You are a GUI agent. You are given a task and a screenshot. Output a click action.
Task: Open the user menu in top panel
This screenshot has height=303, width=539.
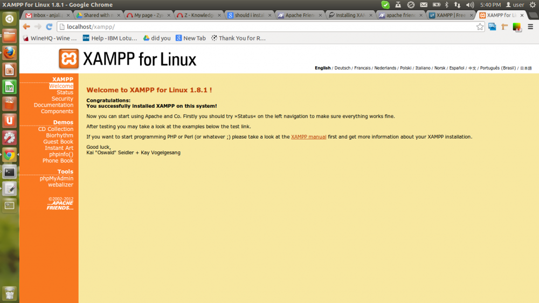(x=515, y=5)
